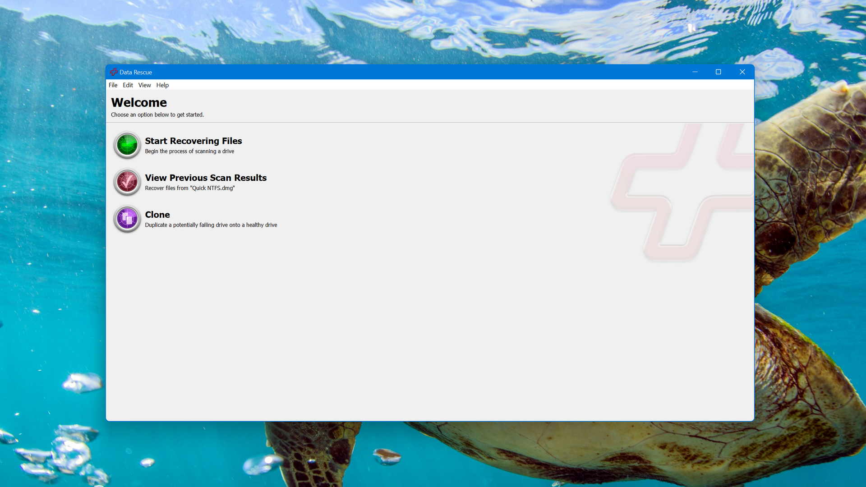The width and height of the screenshot is (866, 487).
Task: Click 'Recover files from "Quick NTFS.dmg"' text
Action: (x=190, y=188)
